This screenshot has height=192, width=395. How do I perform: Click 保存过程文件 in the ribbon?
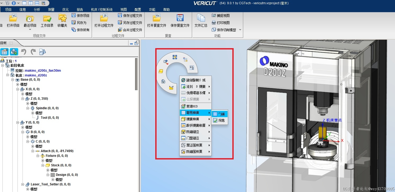[x=130, y=16]
